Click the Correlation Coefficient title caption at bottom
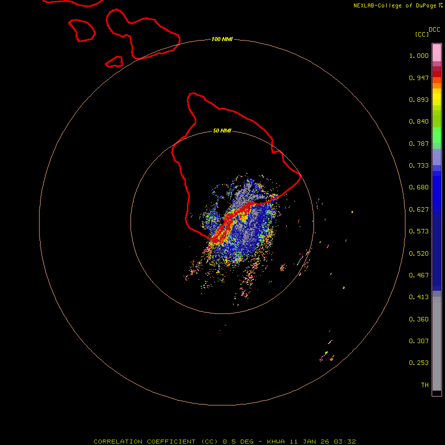 pyautogui.click(x=224, y=442)
